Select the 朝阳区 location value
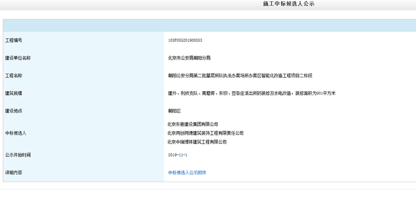This screenshot has height=218, width=416. point(174,111)
